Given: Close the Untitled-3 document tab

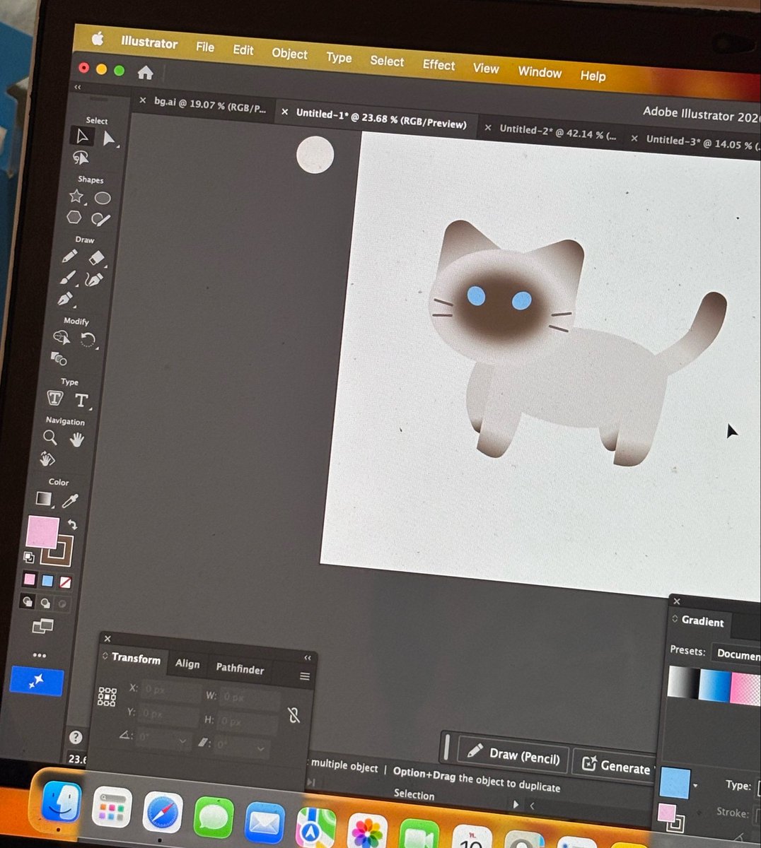Looking at the screenshot, I should pos(634,139).
